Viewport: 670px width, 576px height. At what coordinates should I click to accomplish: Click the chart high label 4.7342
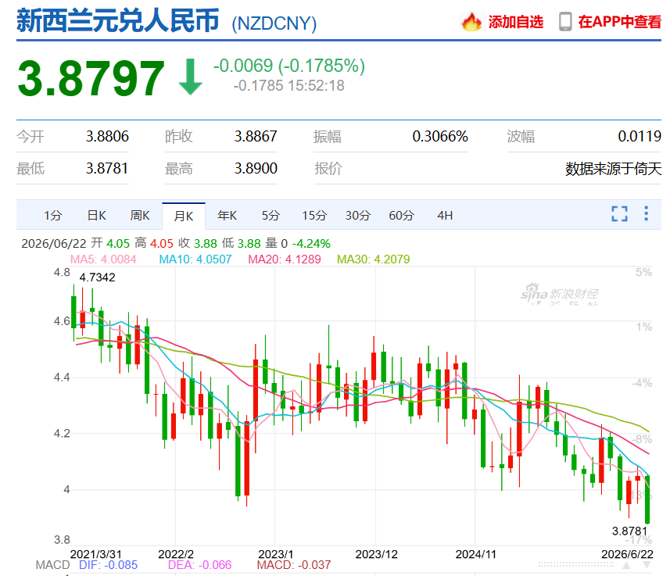tap(98, 277)
